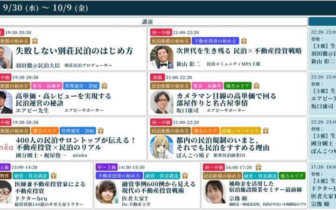Click gift icon on 失敗しない別荘民泊 card

pos(35,41)
